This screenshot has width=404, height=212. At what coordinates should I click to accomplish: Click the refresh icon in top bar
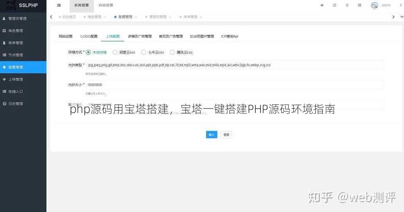[x=334, y=5]
